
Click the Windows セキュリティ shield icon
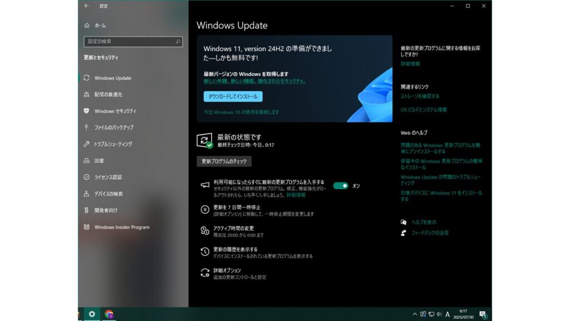pos(86,111)
